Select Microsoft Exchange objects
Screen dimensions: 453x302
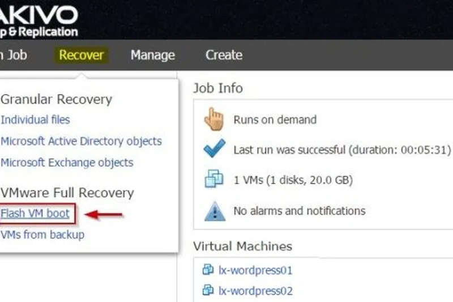point(67,163)
